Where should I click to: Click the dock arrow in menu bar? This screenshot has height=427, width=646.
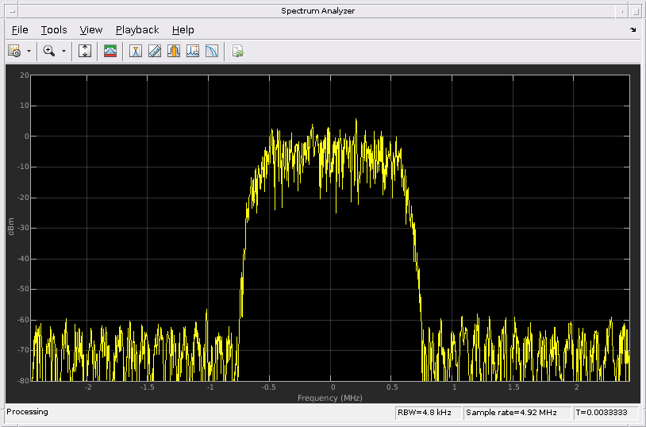pyautogui.click(x=633, y=30)
